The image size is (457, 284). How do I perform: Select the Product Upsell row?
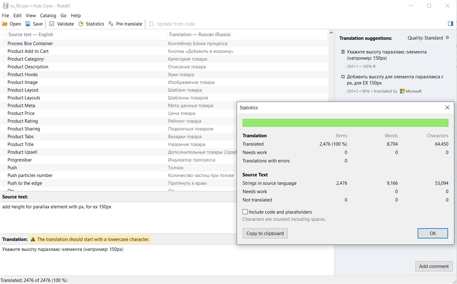(22, 152)
